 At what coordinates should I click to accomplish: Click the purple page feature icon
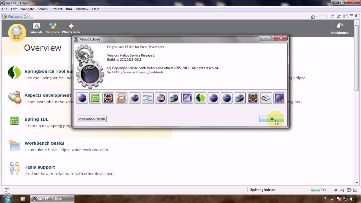[x=187, y=98]
